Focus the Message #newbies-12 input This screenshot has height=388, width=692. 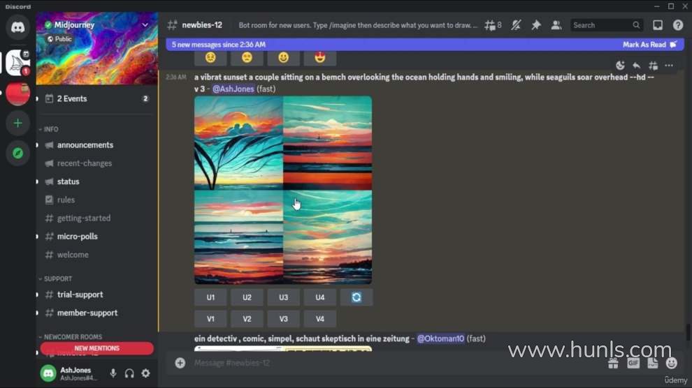pyautogui.click(x=395, y=363)
